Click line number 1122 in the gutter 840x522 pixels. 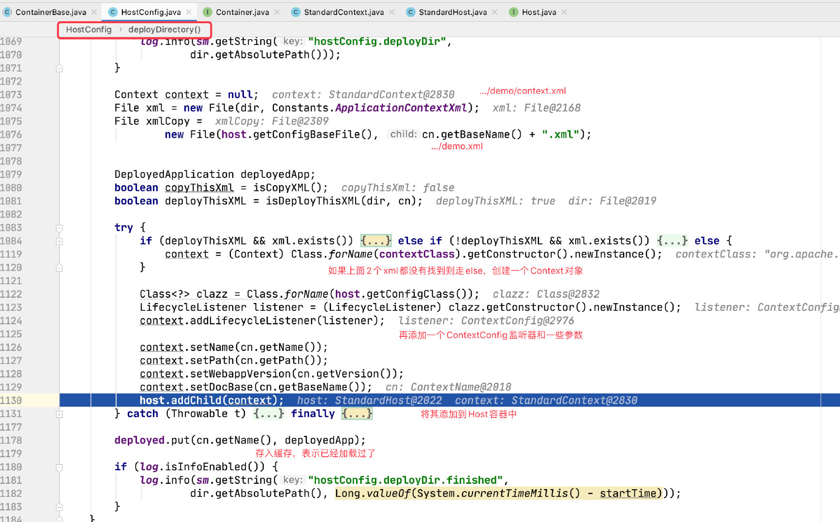(11, 294)
